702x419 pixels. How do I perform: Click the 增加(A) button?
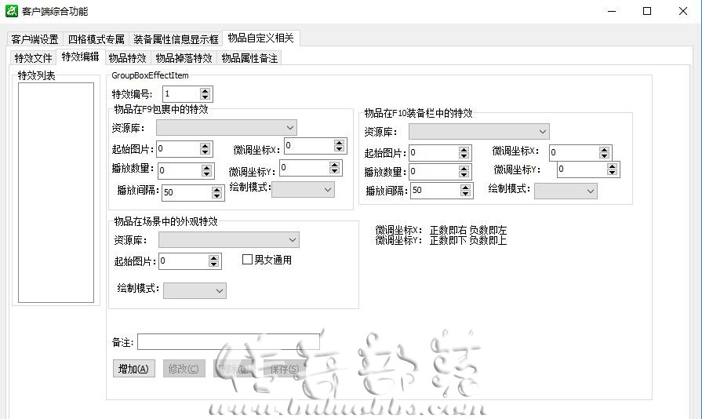(x=133, y=369)
